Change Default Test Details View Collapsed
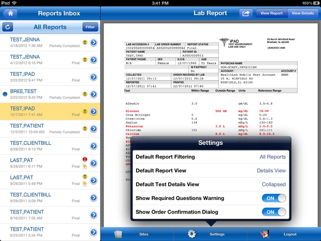 pyautogui.click(x=274, y=184)
